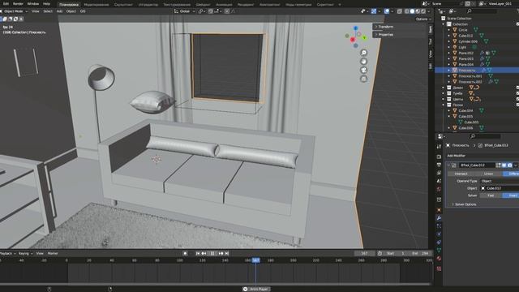This screenshot has width=519, height=292.
Task: Choose Exact solver
Action: (511, 195)
